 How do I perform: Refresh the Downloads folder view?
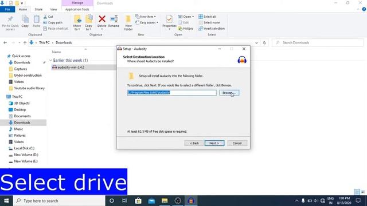[264, 43]
